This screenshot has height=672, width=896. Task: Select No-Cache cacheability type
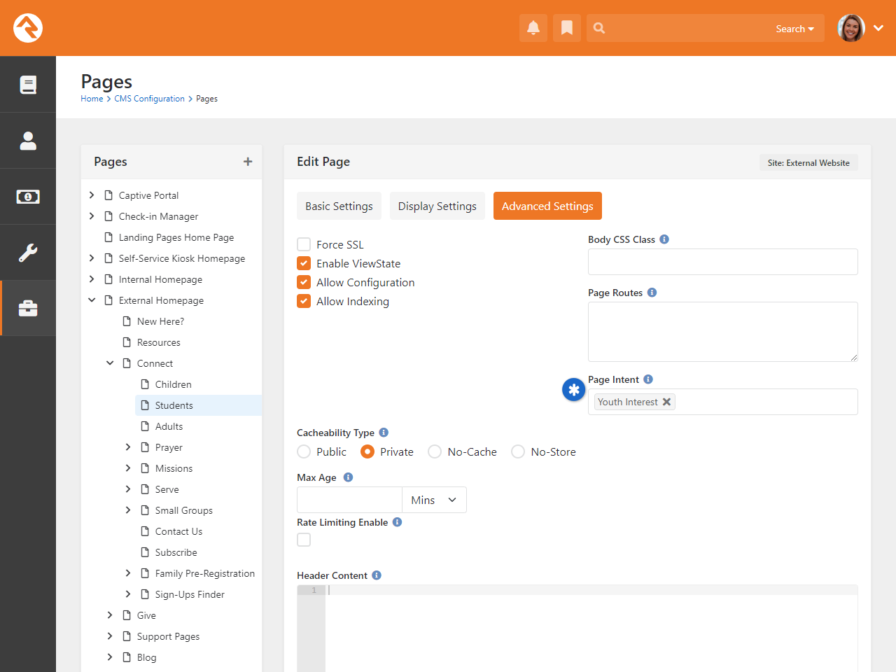(x=435, y=451)
